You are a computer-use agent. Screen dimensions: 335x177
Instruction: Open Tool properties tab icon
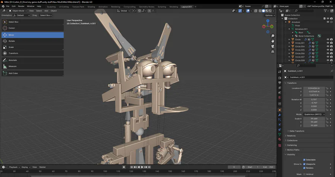pyautogui.click(x=280, y=72)
